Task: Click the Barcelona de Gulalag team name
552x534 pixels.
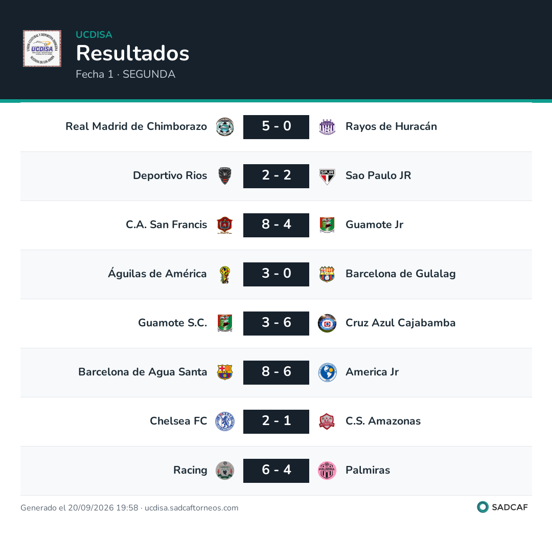Action: pos(400,274)
